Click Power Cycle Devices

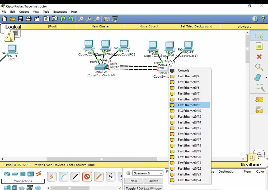tap(49, 165)
